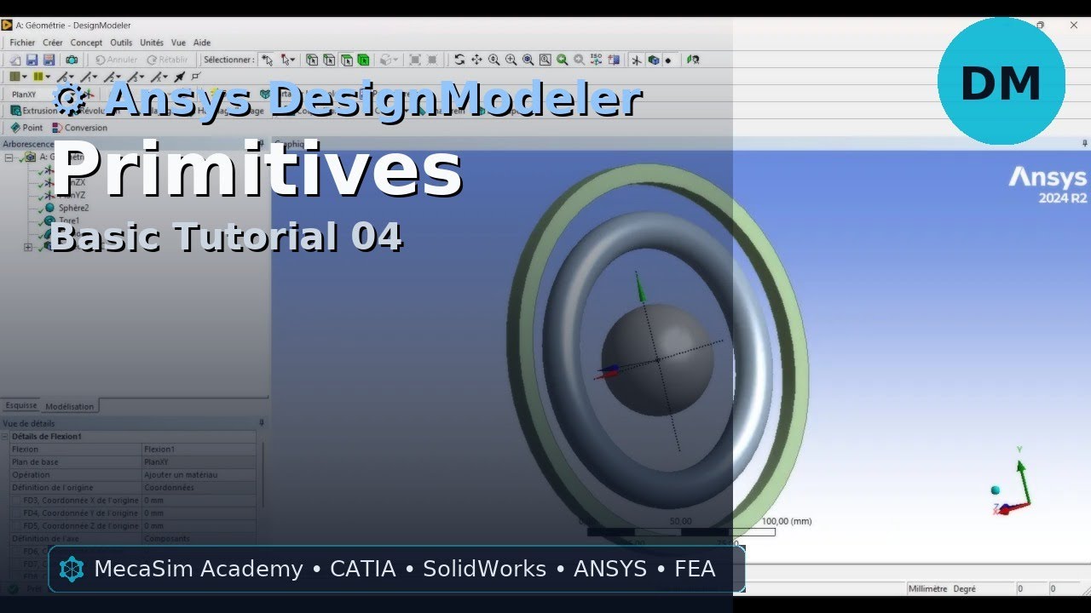Screen dimensions: 1091x613
Task: Pin the Vue de détails panel
Action: [x=262, y=422]
